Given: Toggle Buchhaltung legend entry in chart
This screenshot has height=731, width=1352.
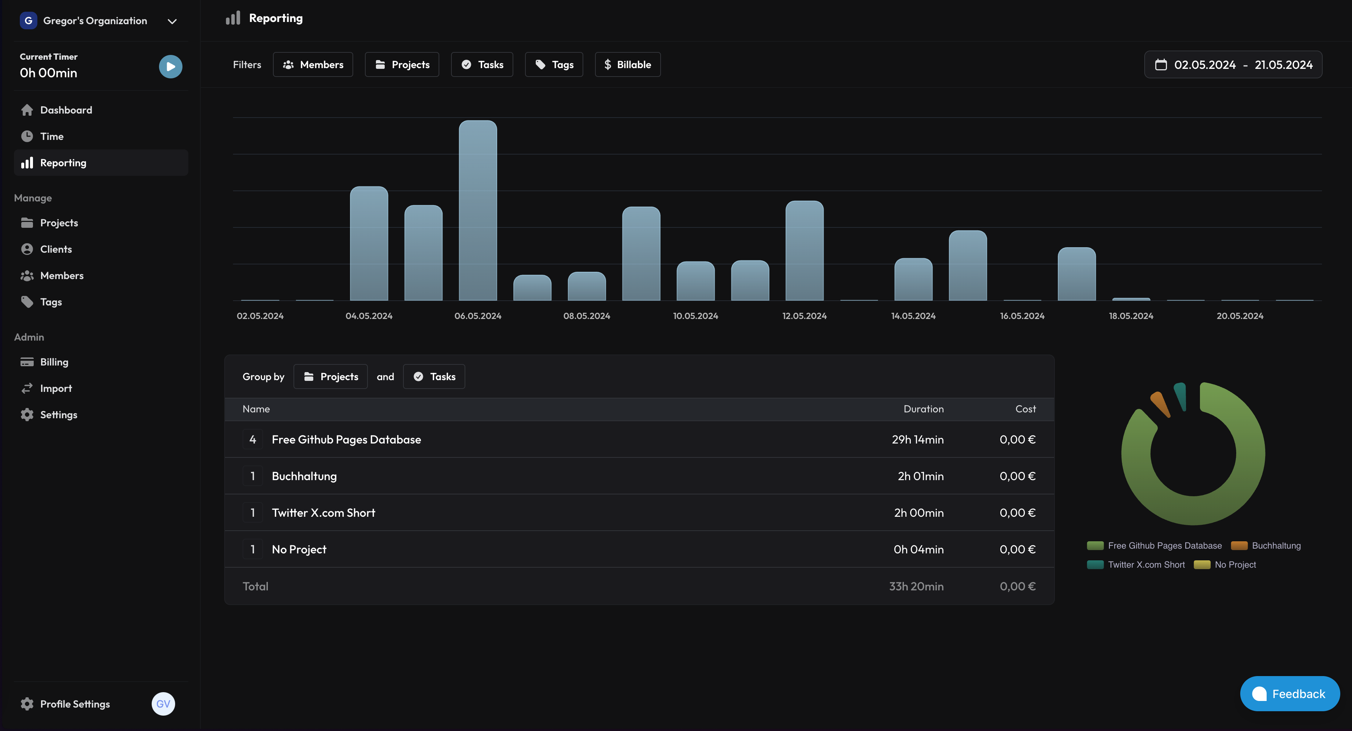Looking at the screenshot, I should pyautogui.click(x=1266, y=546).
